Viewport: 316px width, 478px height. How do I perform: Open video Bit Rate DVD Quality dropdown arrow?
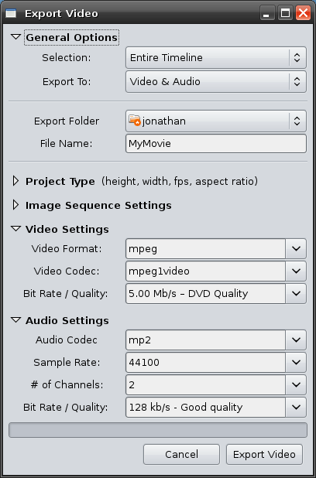point(296,294)
